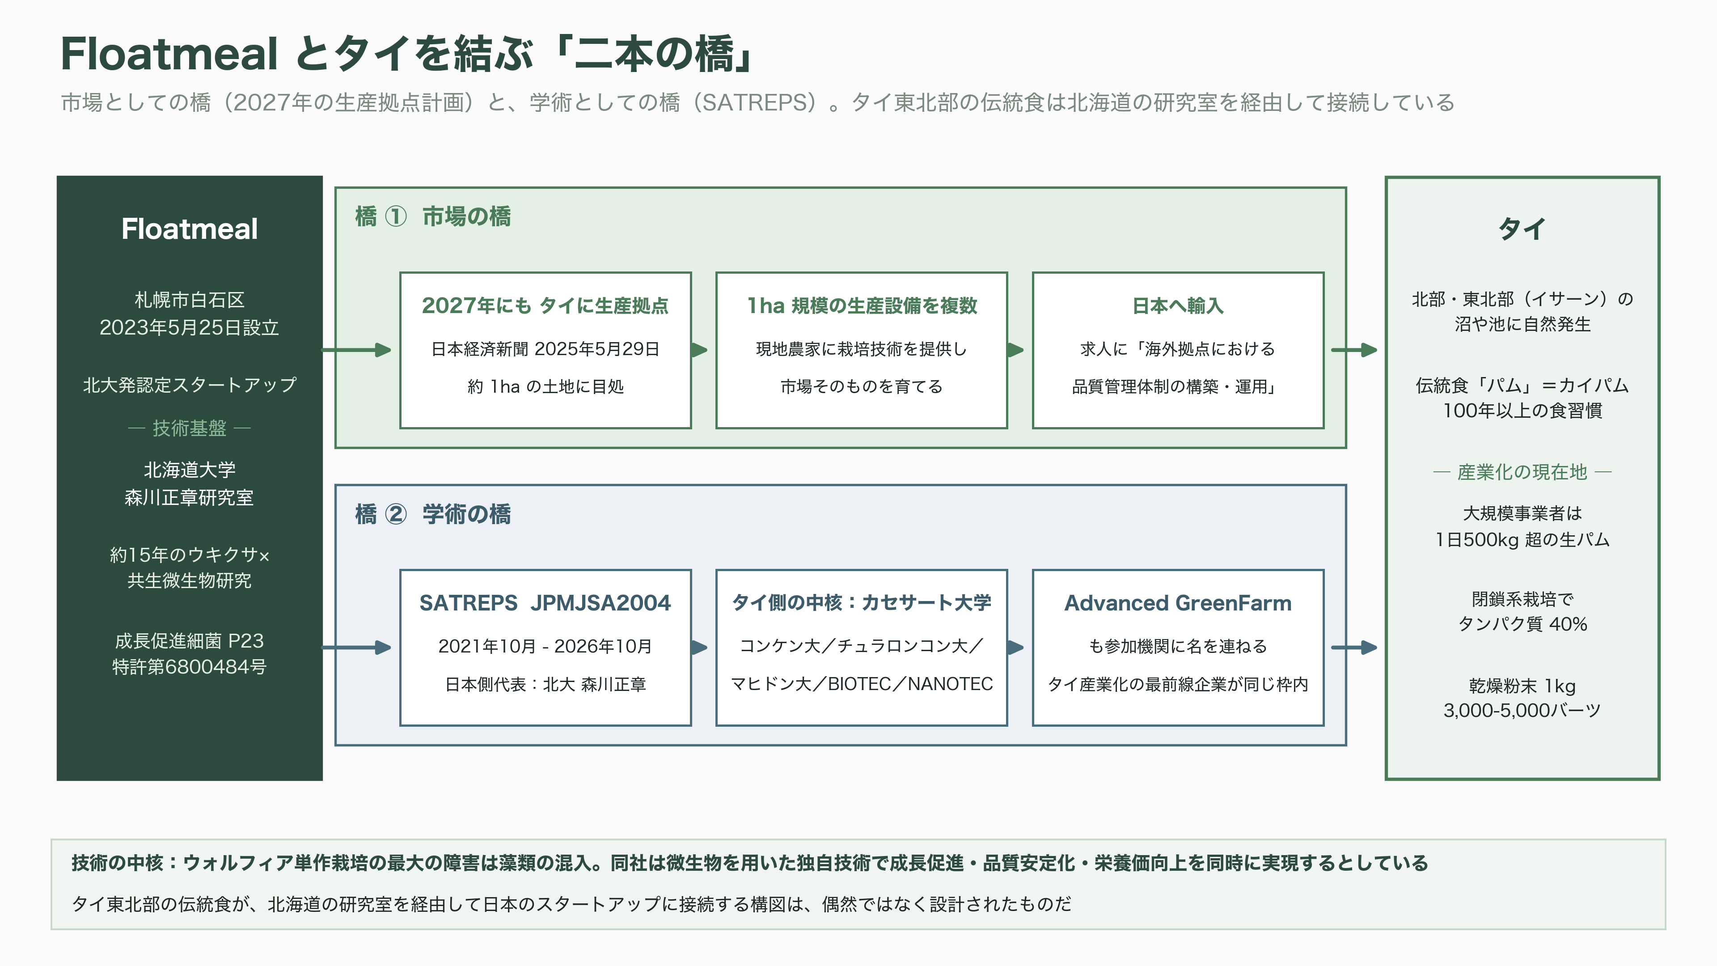Screen dimensions: 1717x966
Task: Click the text 沼や池に自然発生
Action: (x=1522, y=325)
